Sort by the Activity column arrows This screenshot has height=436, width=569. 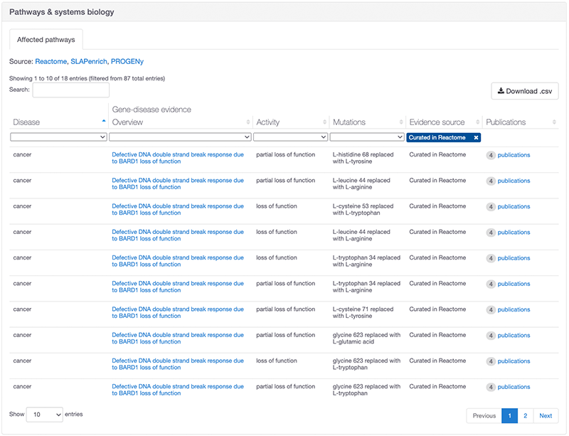point(325,122)
